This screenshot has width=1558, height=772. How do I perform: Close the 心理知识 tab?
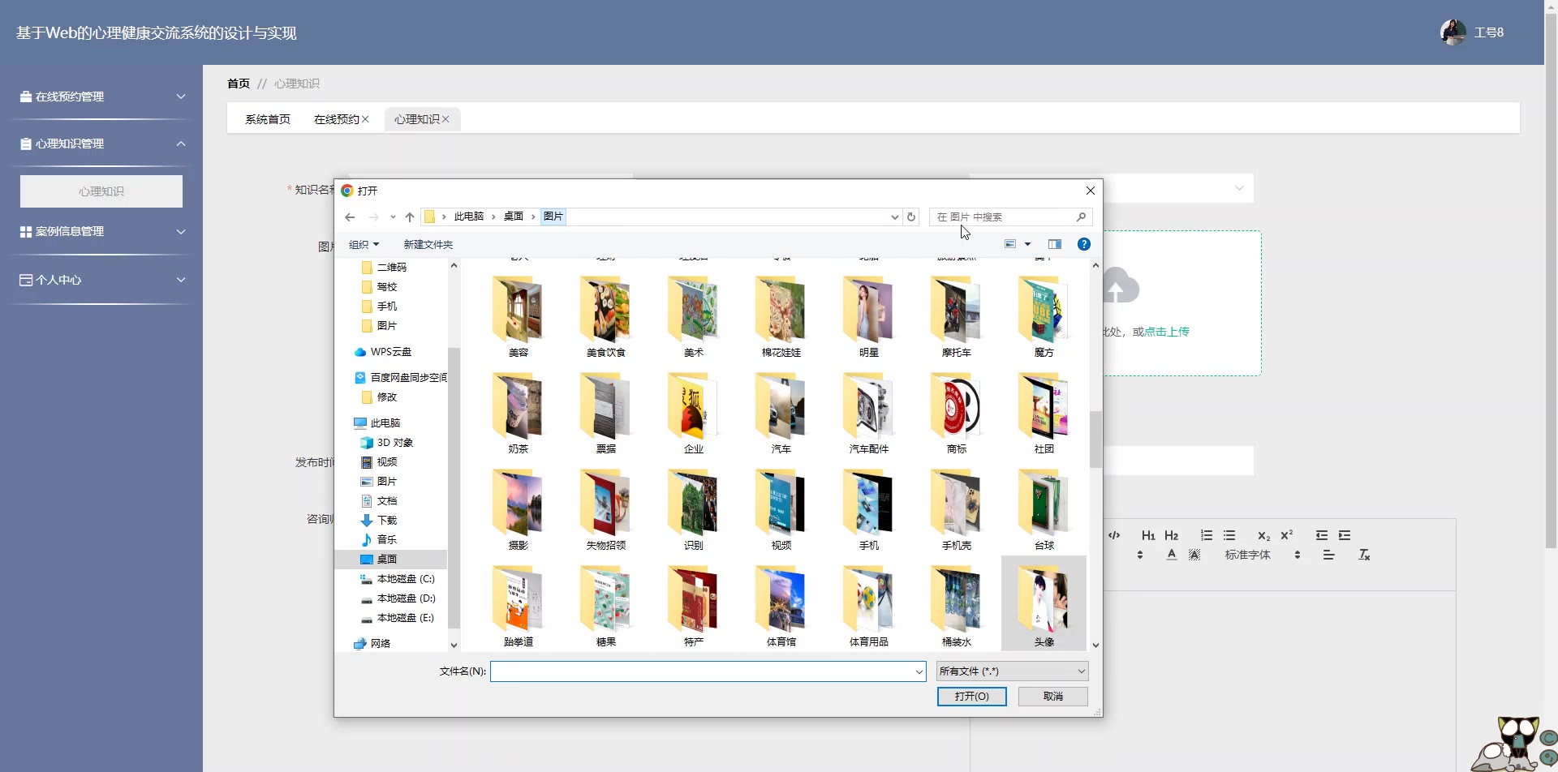click(x=445, y=119)
